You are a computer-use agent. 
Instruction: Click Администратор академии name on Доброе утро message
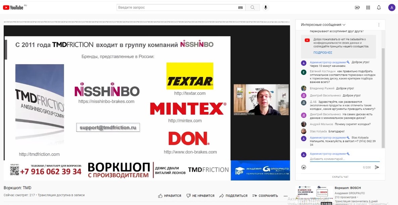328,62
